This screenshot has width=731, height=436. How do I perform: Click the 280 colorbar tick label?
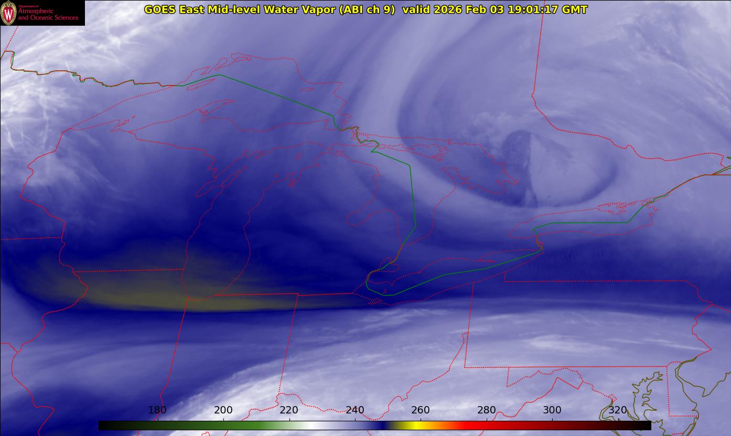(487, 410)
